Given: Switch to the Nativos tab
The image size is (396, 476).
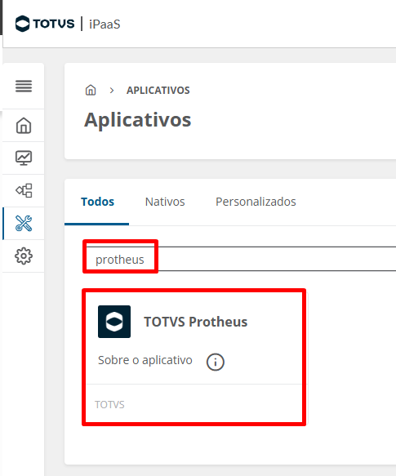Looking at the screenshot, I should (x=165, y=202).
